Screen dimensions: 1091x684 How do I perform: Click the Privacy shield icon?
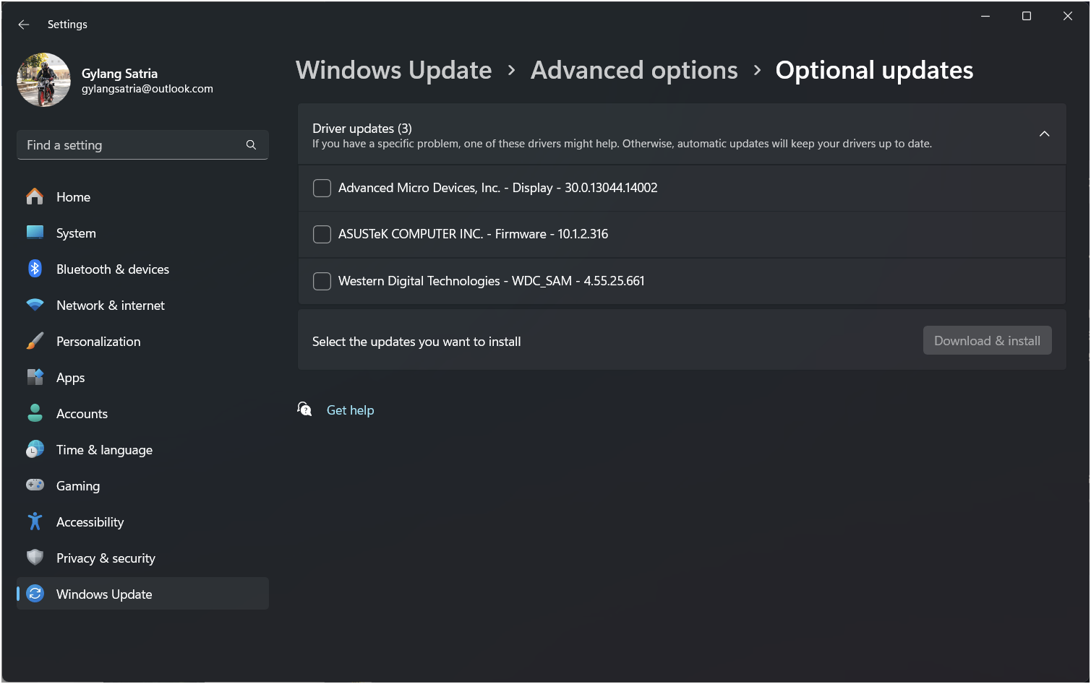tap(35, 558)
